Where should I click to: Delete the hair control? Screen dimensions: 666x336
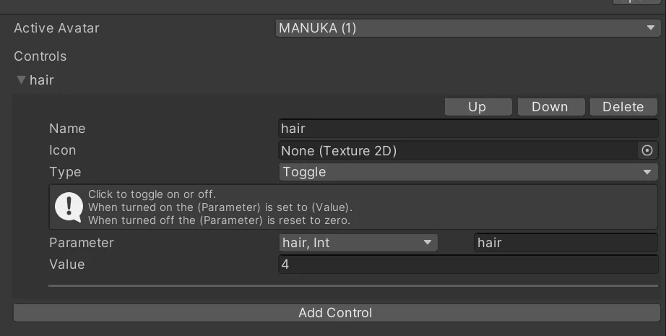pos(623,107)
